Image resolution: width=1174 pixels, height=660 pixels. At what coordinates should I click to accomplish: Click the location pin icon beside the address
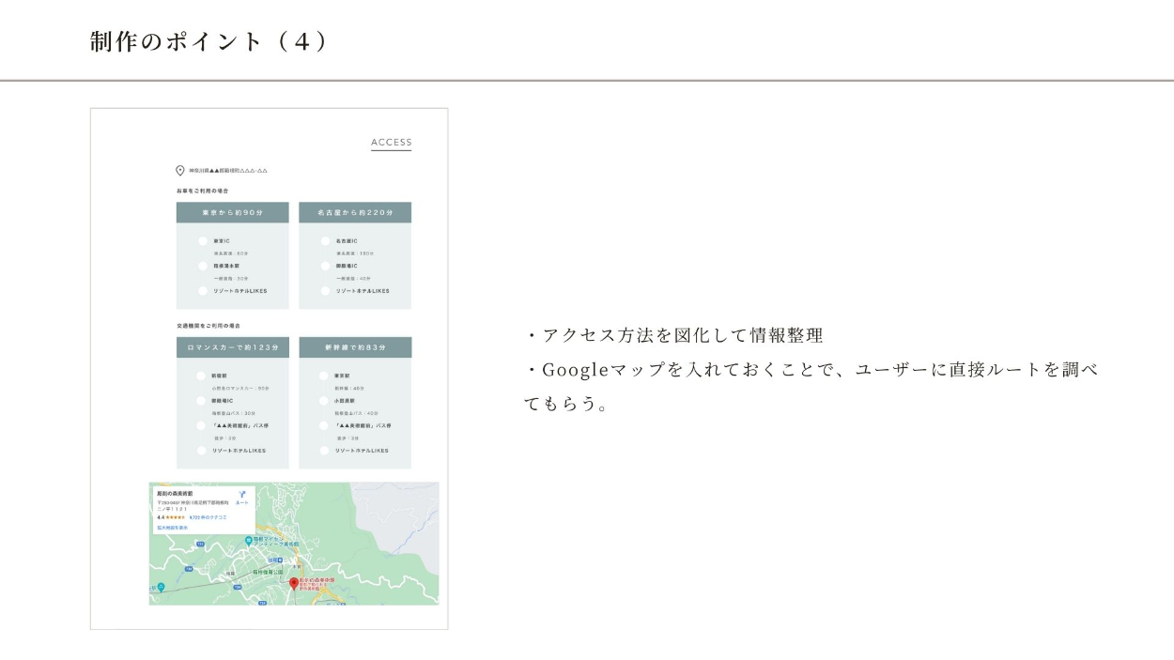179,171
